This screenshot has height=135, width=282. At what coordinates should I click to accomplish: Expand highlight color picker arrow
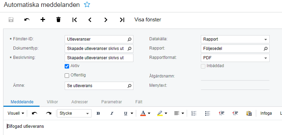coord(166,113)
